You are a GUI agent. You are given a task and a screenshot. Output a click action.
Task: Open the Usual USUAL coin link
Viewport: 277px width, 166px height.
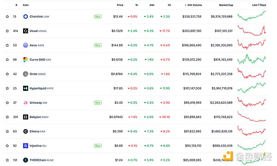(38, 31)
